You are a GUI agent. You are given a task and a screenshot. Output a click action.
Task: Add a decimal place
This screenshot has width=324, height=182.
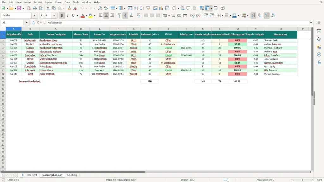(x=192, y=15)
